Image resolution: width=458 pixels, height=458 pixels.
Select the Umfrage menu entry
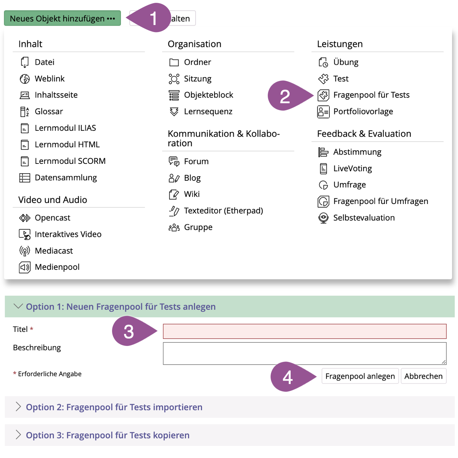[349, 185]
